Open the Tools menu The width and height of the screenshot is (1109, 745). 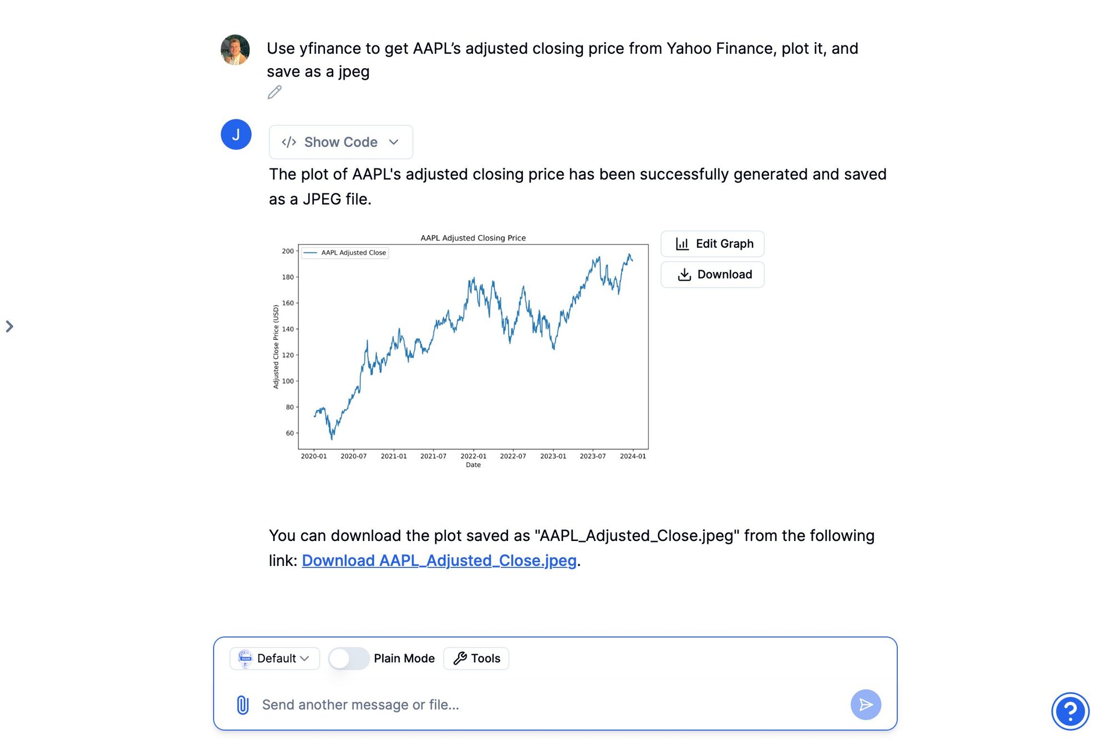click(476, 658)
